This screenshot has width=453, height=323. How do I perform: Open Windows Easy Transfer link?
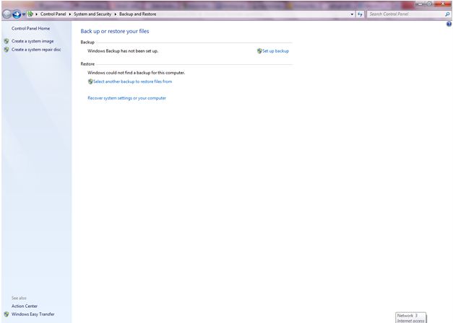coord(33,314)
